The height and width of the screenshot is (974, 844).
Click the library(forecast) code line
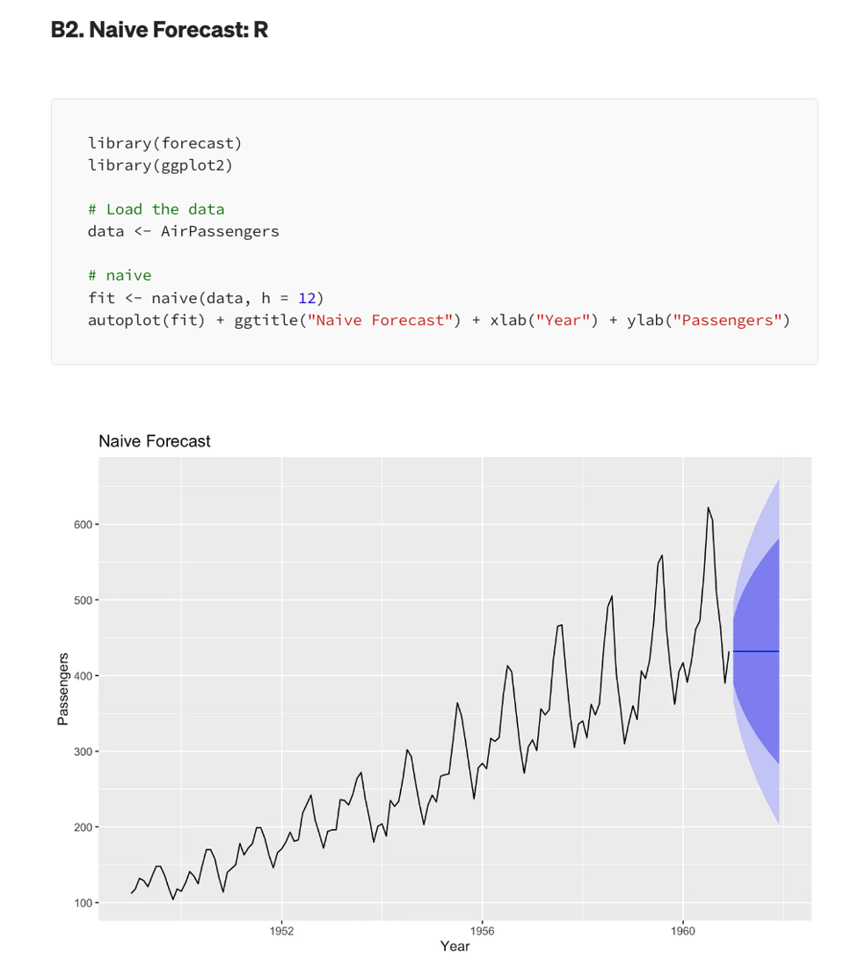coord(164,142)
